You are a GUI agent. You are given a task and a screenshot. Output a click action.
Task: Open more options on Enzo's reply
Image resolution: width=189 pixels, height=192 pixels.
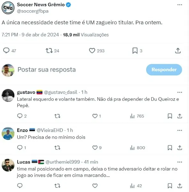pos(179,130)
